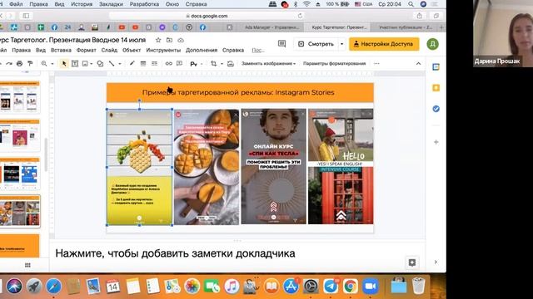Select the shape tool icon
The image size is (533, 299).
[x=100, y=63]
